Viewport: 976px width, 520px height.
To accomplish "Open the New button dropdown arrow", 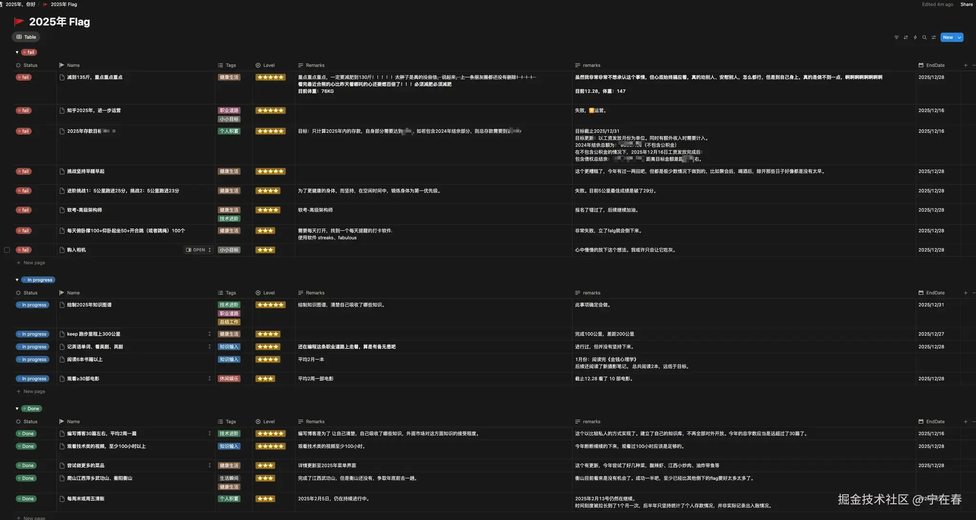I will [x=959, y=37].
